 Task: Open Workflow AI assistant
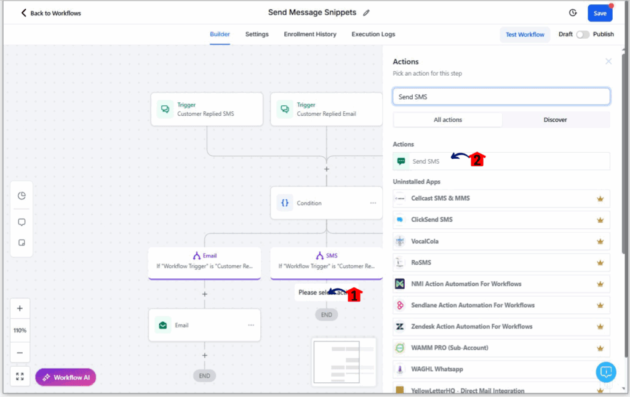point(66,377)
